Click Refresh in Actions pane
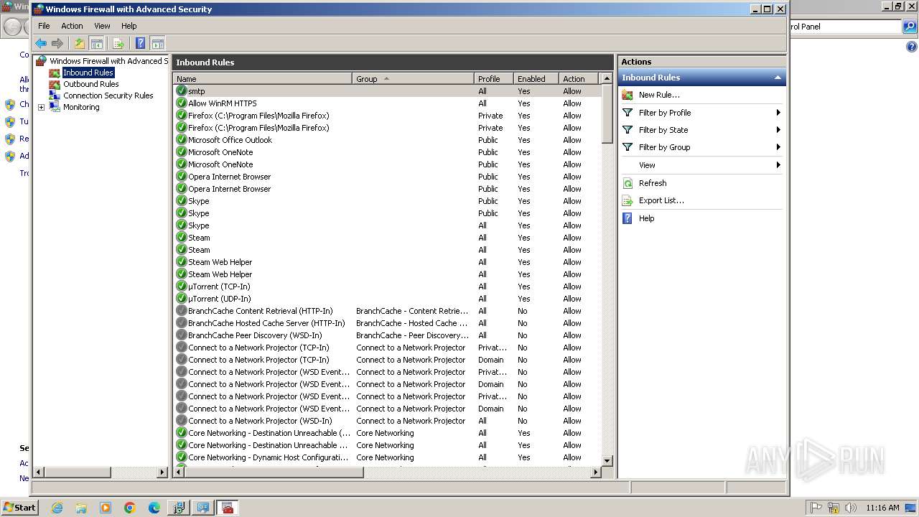 pos(653,183)
